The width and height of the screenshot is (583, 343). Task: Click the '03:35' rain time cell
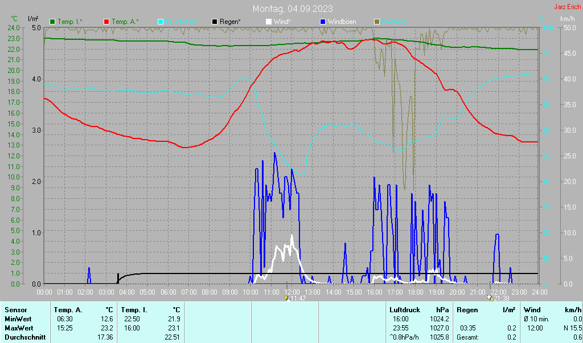(x=468, y=329)
